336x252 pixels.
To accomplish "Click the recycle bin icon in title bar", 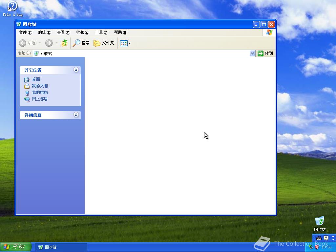I will point(19,24).
